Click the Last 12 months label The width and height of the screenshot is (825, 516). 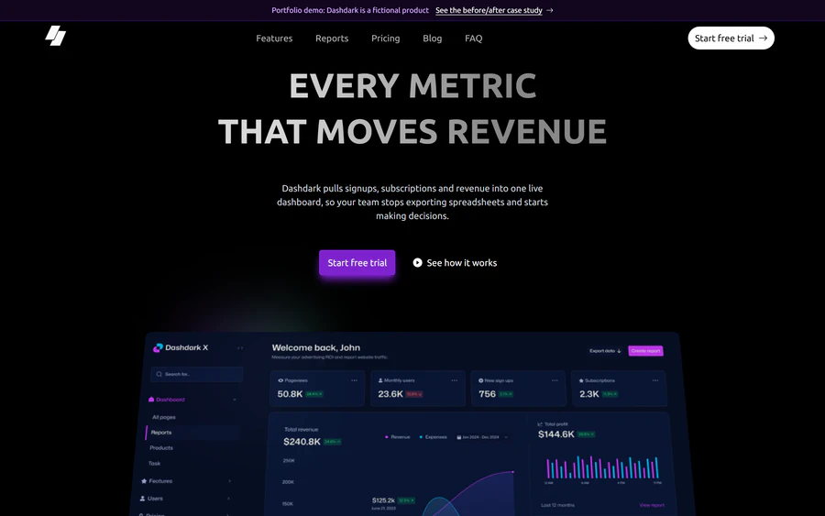(557, 505)
